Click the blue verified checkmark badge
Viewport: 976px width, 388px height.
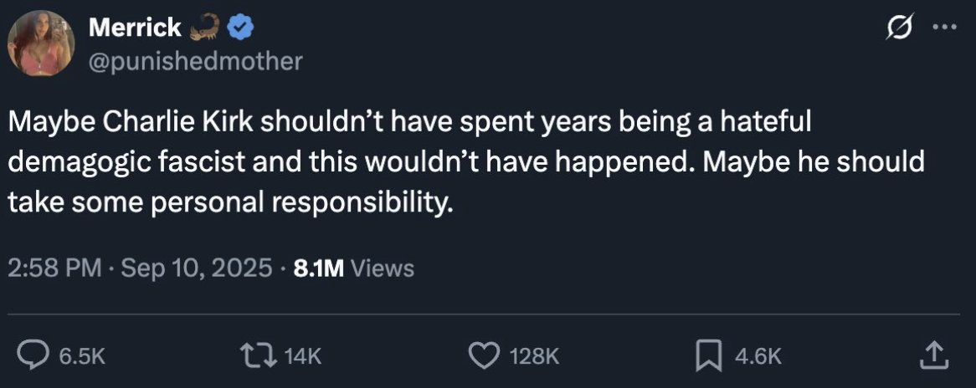pyautogui.click(x=243, y=28)
